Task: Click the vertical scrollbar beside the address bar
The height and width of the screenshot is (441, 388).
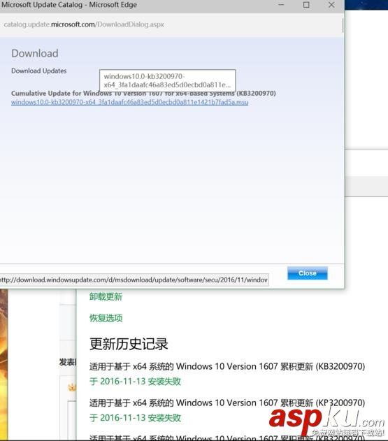Action: pyautogui.click(x=343, y=25)
